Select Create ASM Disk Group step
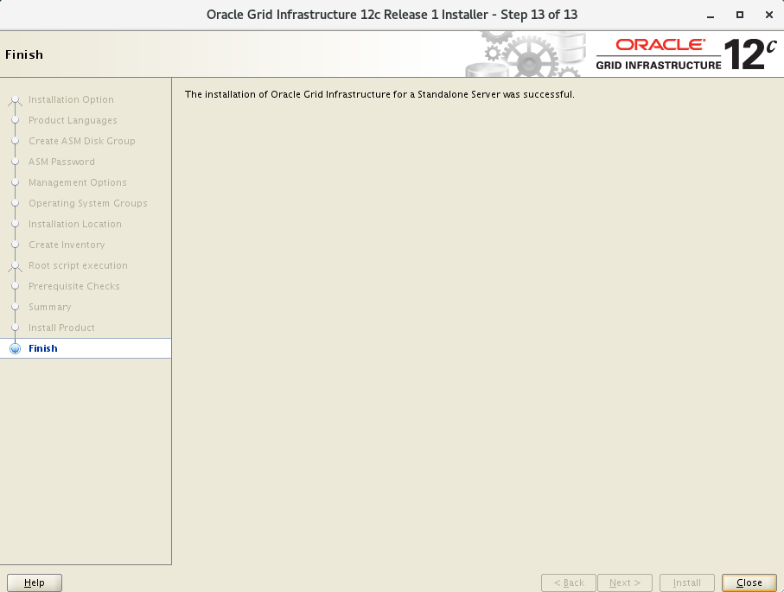This screenshot has height=592, width=784. (81, 142)
